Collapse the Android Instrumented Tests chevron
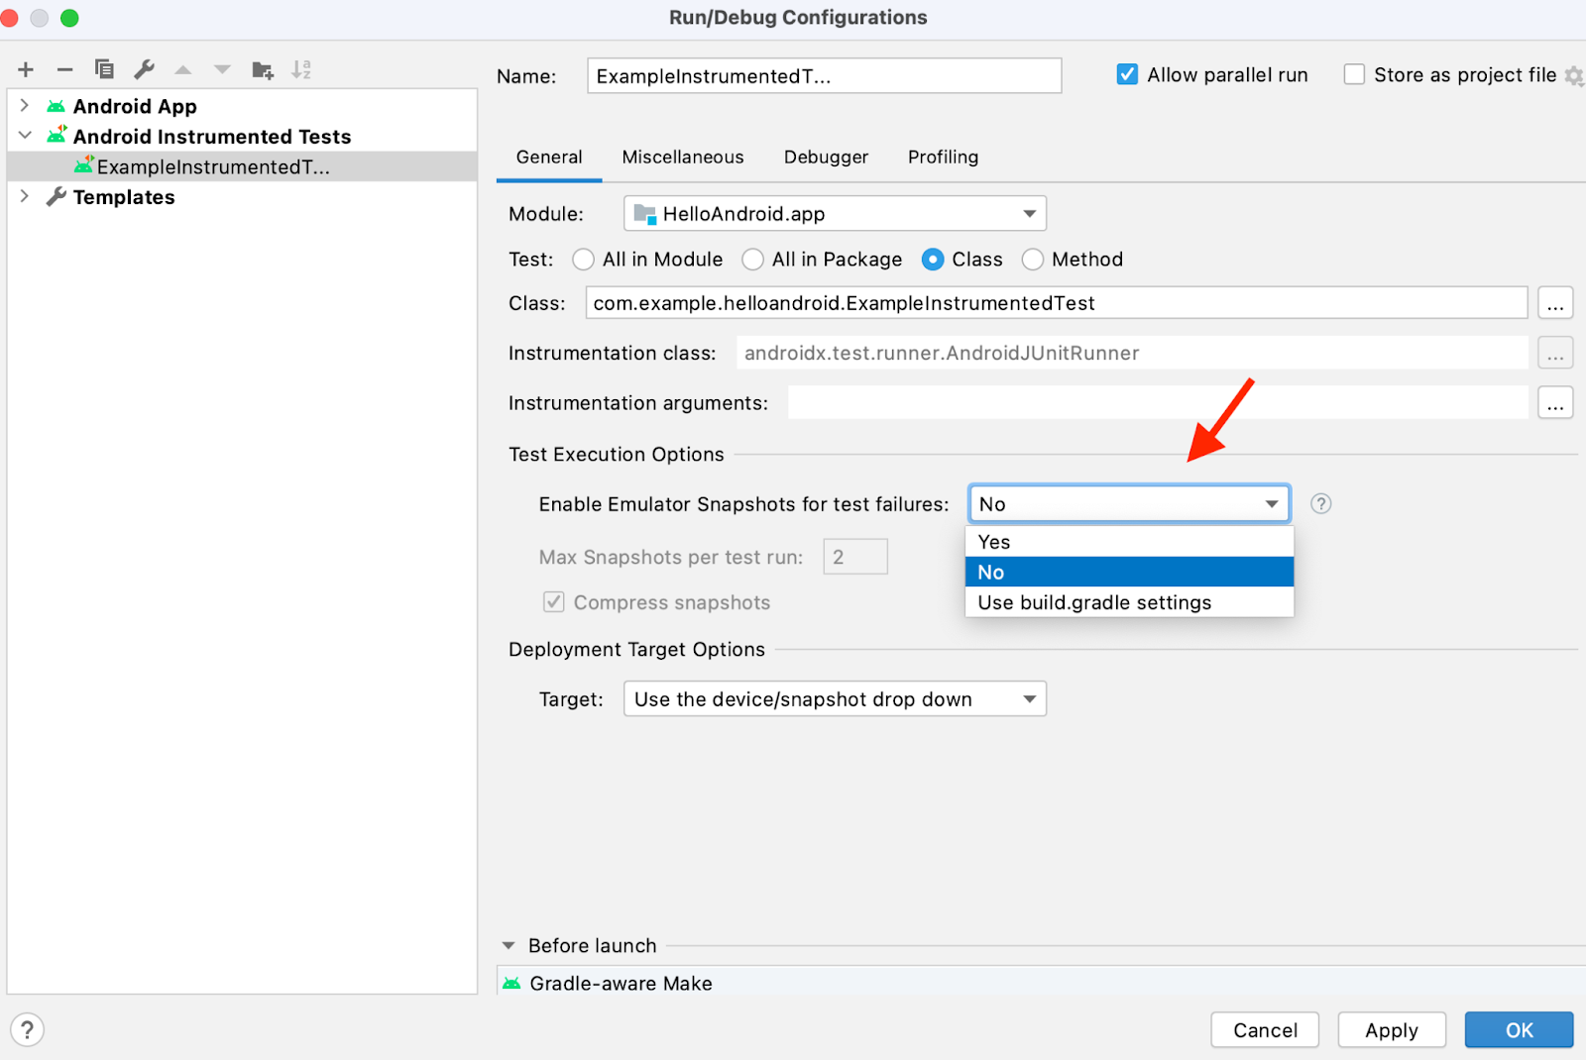 click(x=25, y=136)
